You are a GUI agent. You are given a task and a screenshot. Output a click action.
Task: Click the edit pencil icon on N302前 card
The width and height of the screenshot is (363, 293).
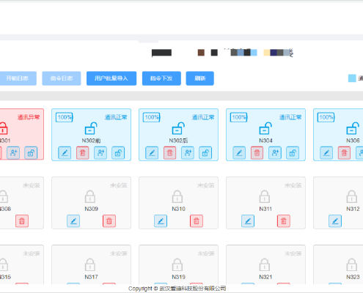(x=65, y=153)
